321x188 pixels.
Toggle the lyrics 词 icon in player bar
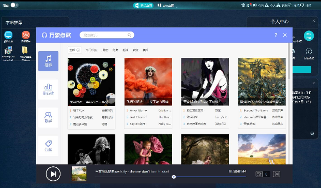click(x=277, y=174)
